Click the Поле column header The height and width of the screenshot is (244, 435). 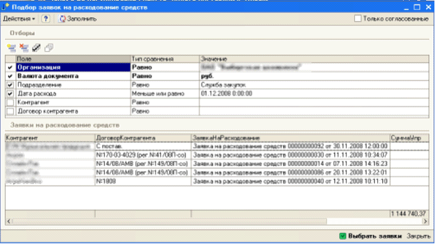click(73, 59)
